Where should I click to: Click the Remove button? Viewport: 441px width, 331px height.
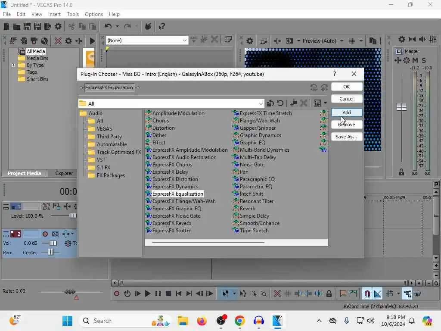(347, 125)
